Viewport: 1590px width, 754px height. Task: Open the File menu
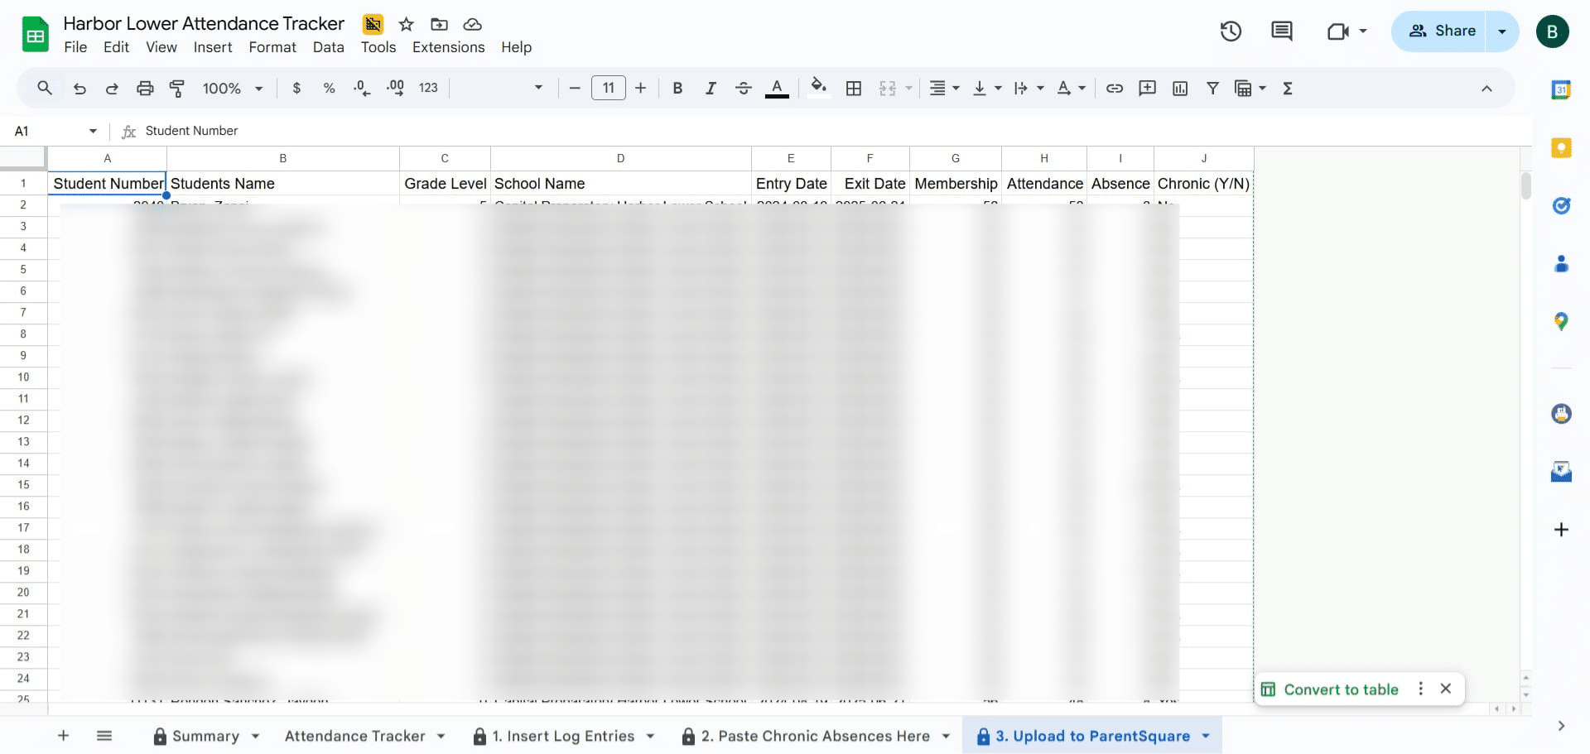click(75, 47)
